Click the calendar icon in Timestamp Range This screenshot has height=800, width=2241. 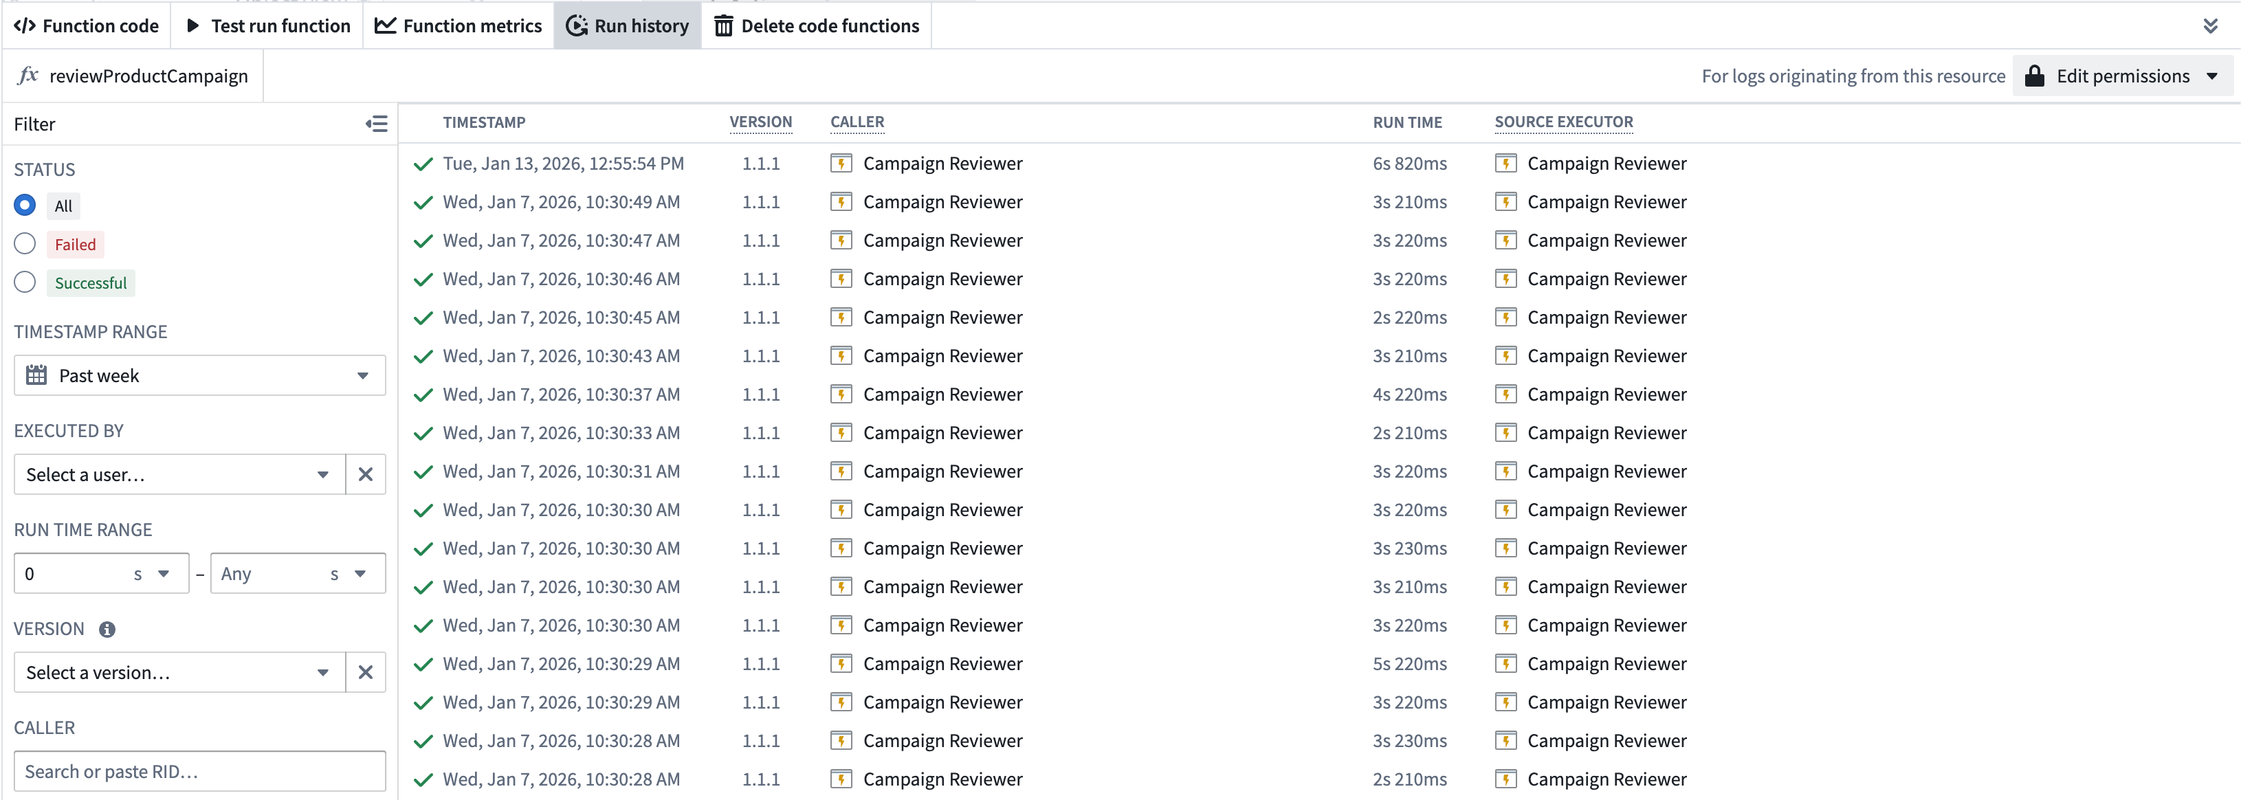(36, 375)
